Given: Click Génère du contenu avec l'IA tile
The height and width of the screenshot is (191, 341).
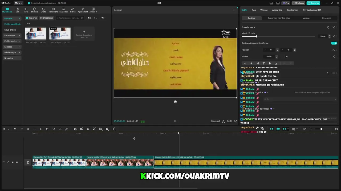Looking at the screenshot, I should tap(84, 33).
